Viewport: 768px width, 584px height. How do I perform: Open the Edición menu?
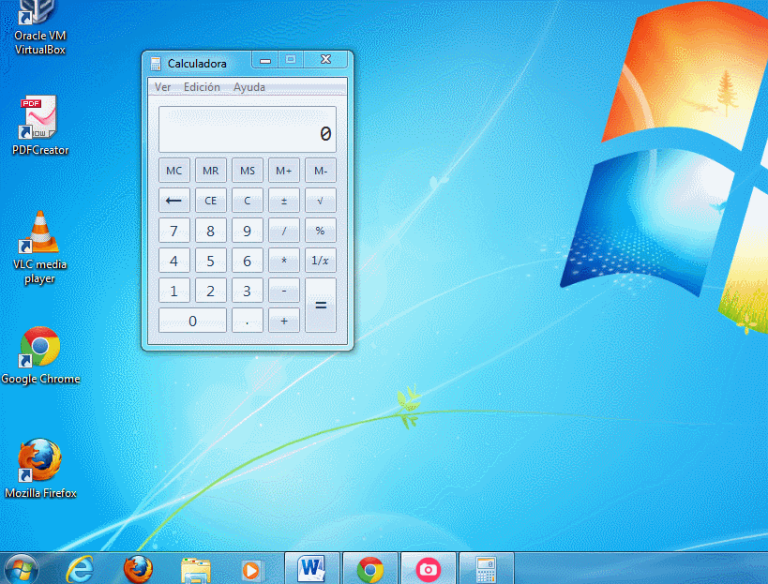coord(202,87)
